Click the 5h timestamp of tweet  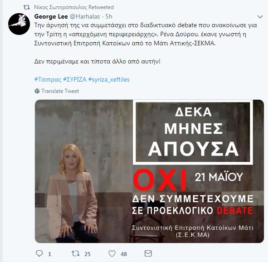point(109,17)
